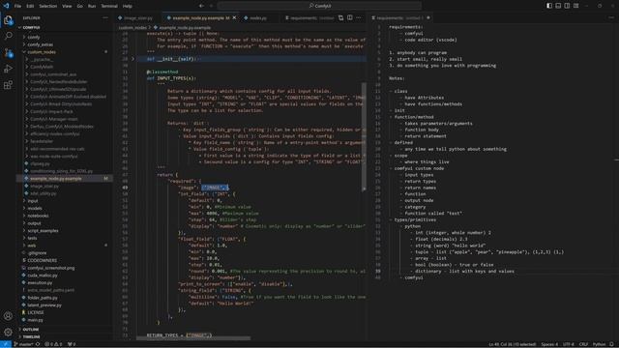
Task: Open the Run and Debug view
Action: (8, 69)
